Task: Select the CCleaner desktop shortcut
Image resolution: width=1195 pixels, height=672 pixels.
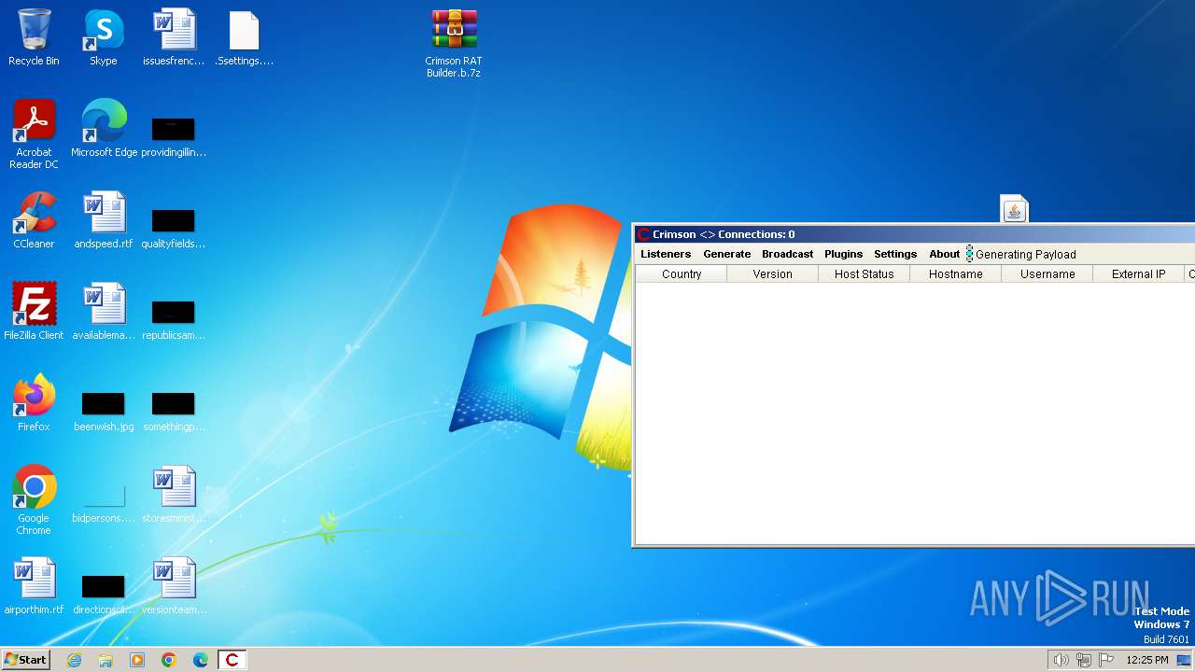Action: tap(34, 221)
